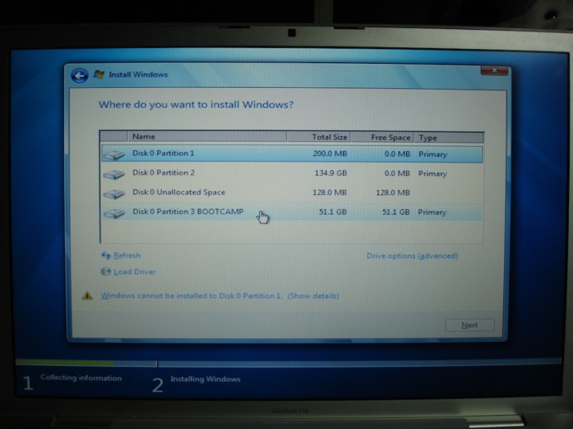Click the setup progress bar
The image size is (573, 429).
coord(288,363)
